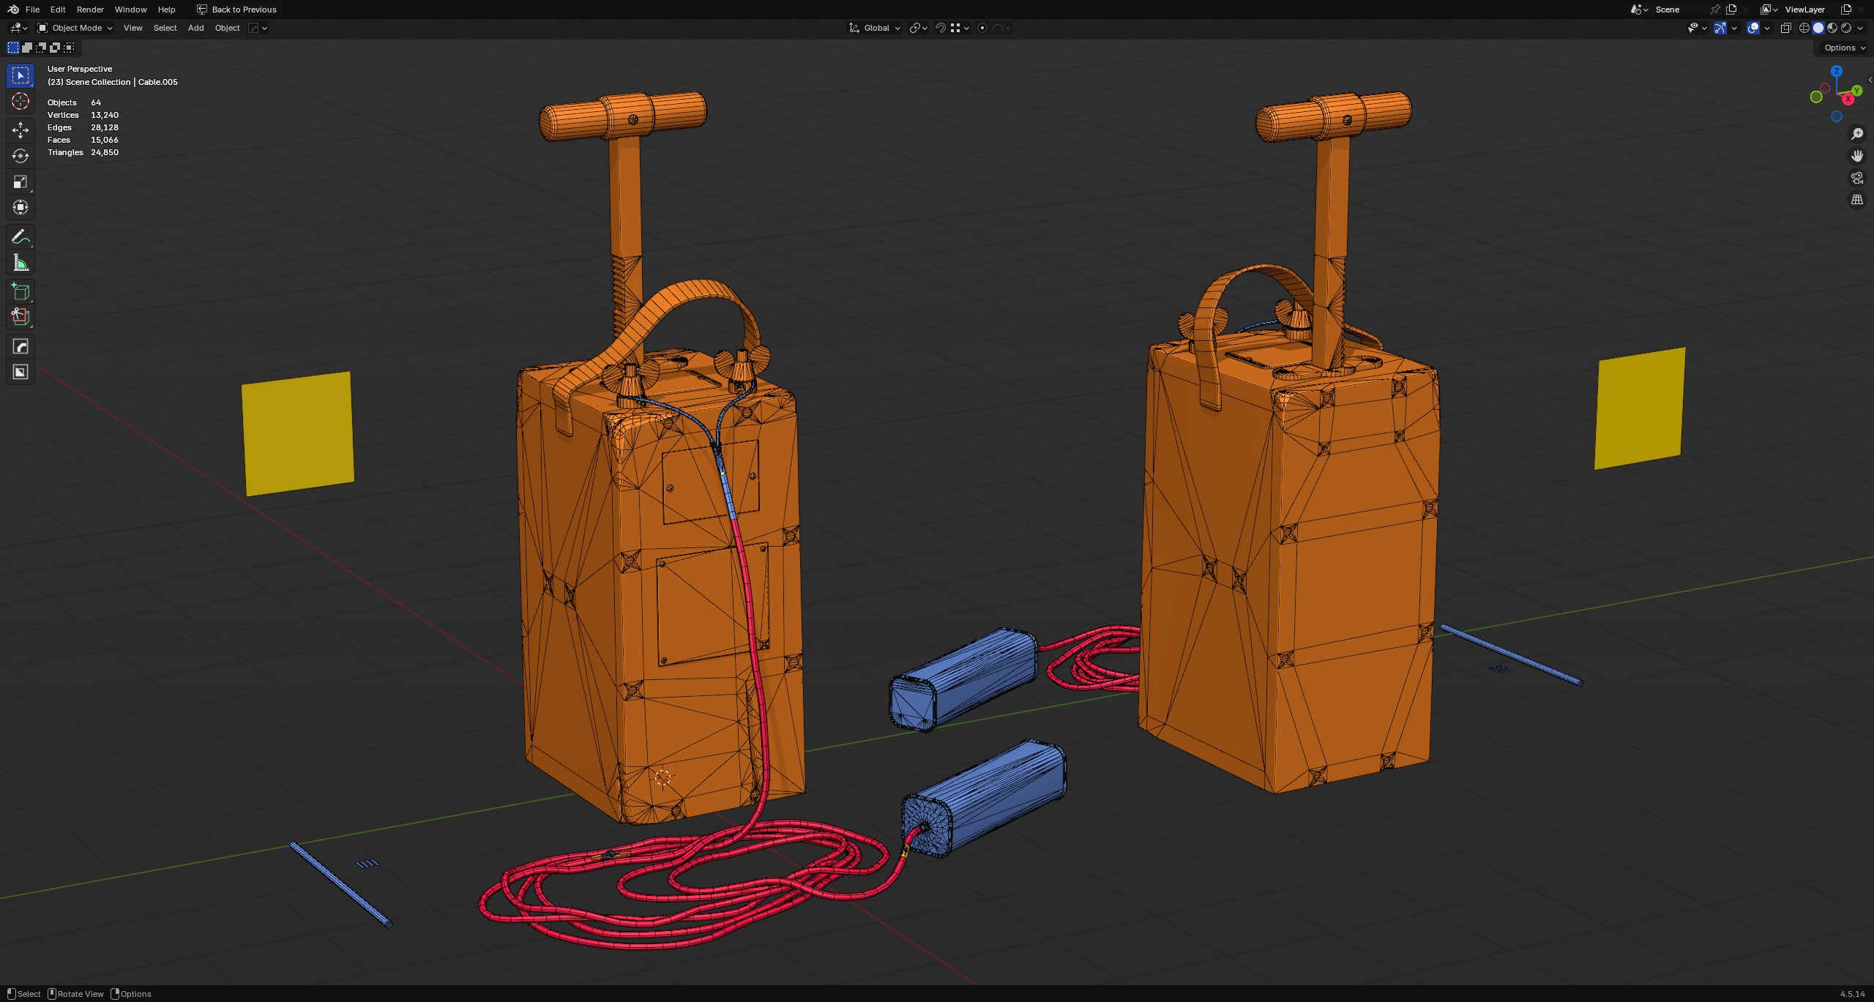
Task: Click the ViewLayer name field
Action: click(x=1810, y=10)
